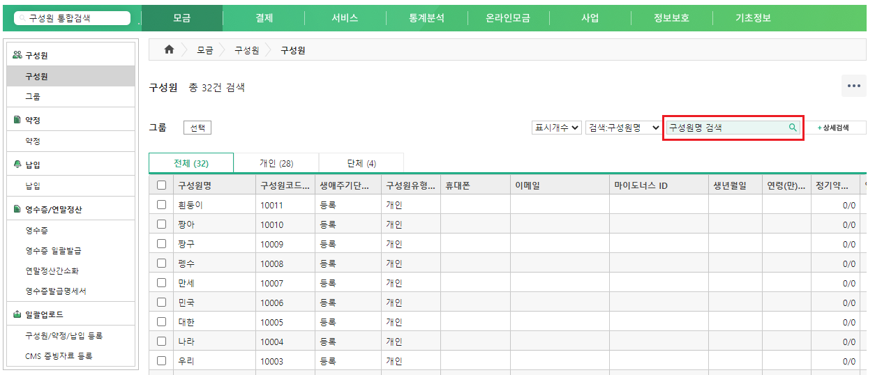The height and width of the screenshot is (375, 875).
Task: Click member code 10005
Action: tap(272, 322)
